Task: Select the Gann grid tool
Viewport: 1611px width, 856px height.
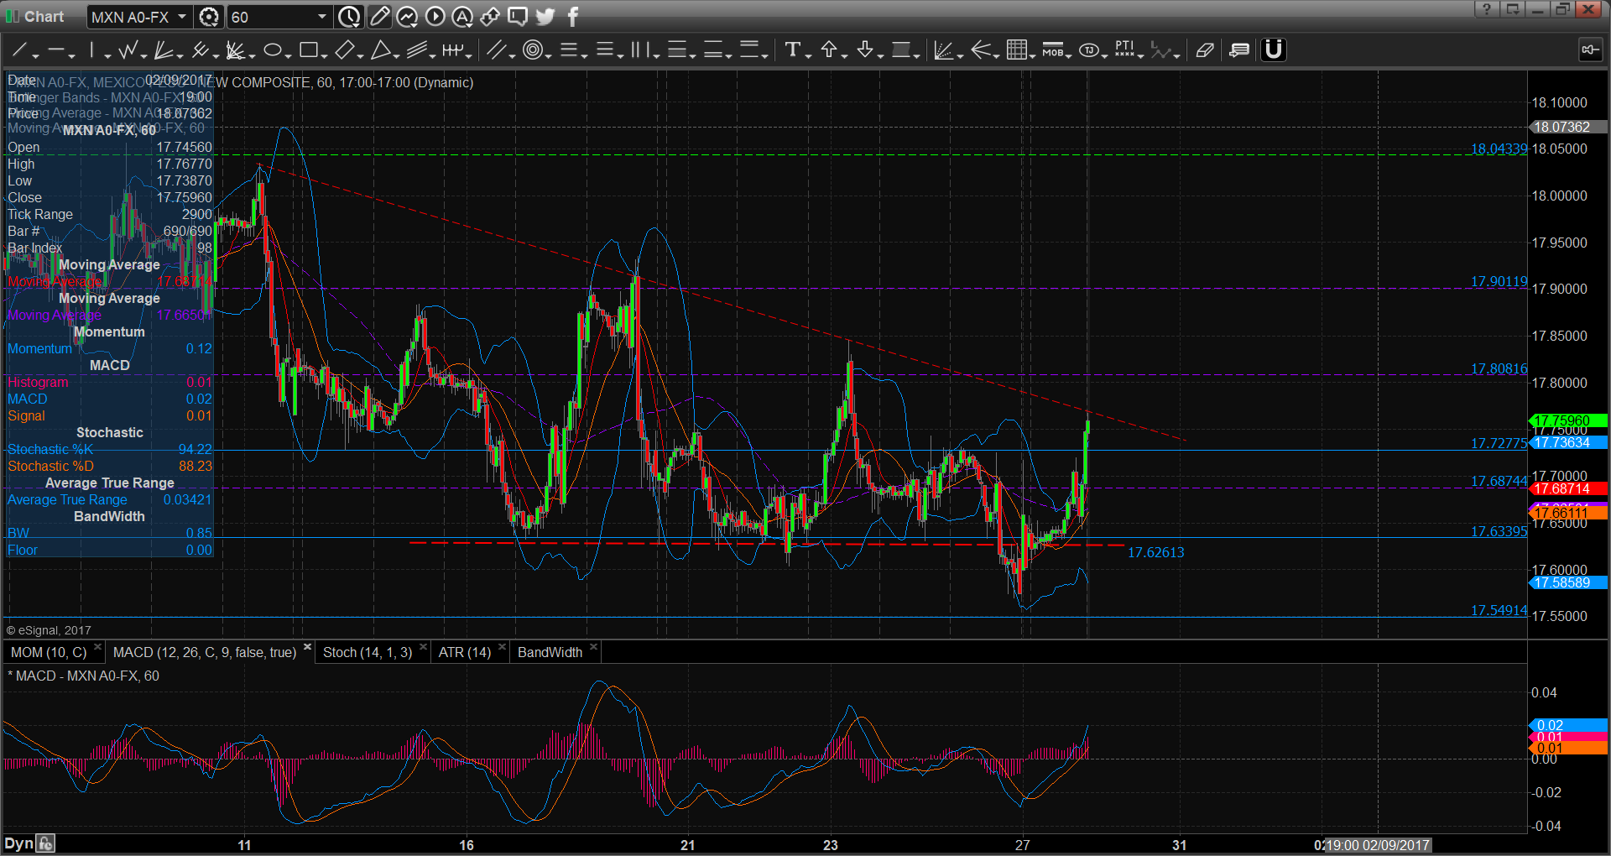Action: point(1016,50)
